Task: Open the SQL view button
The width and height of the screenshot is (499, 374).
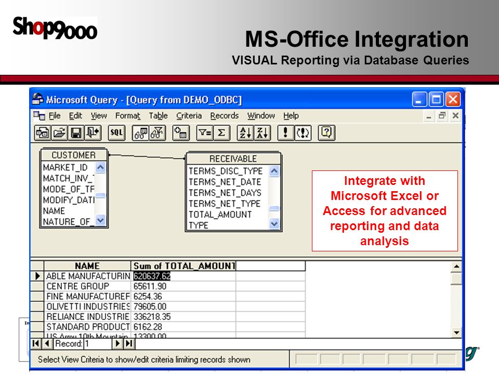Action: 116,132
